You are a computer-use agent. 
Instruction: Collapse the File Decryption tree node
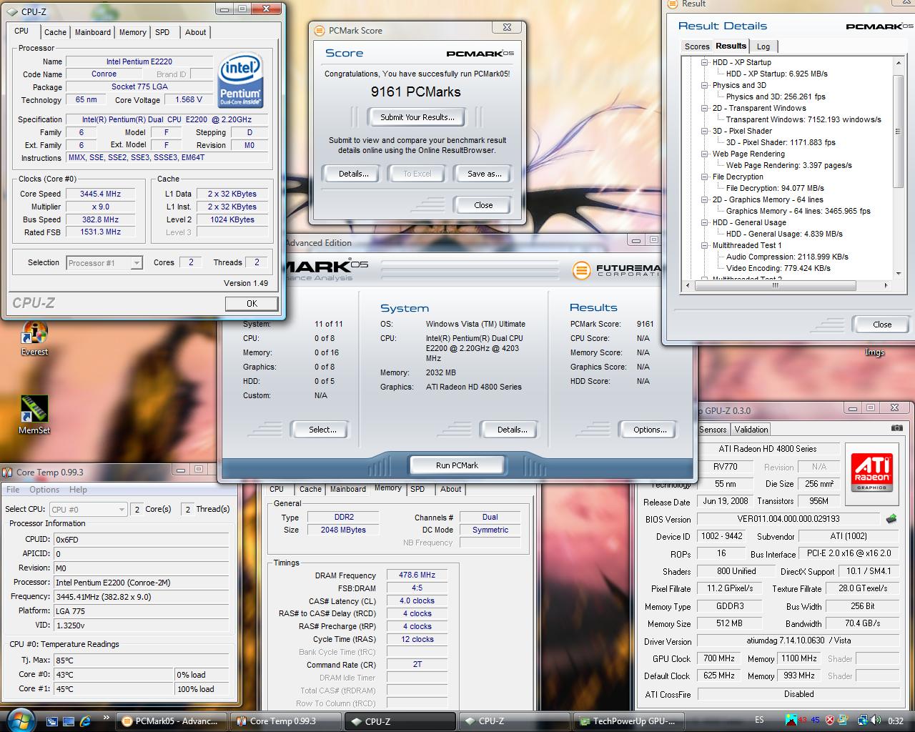pyautogui.click(x=704, y=177)
